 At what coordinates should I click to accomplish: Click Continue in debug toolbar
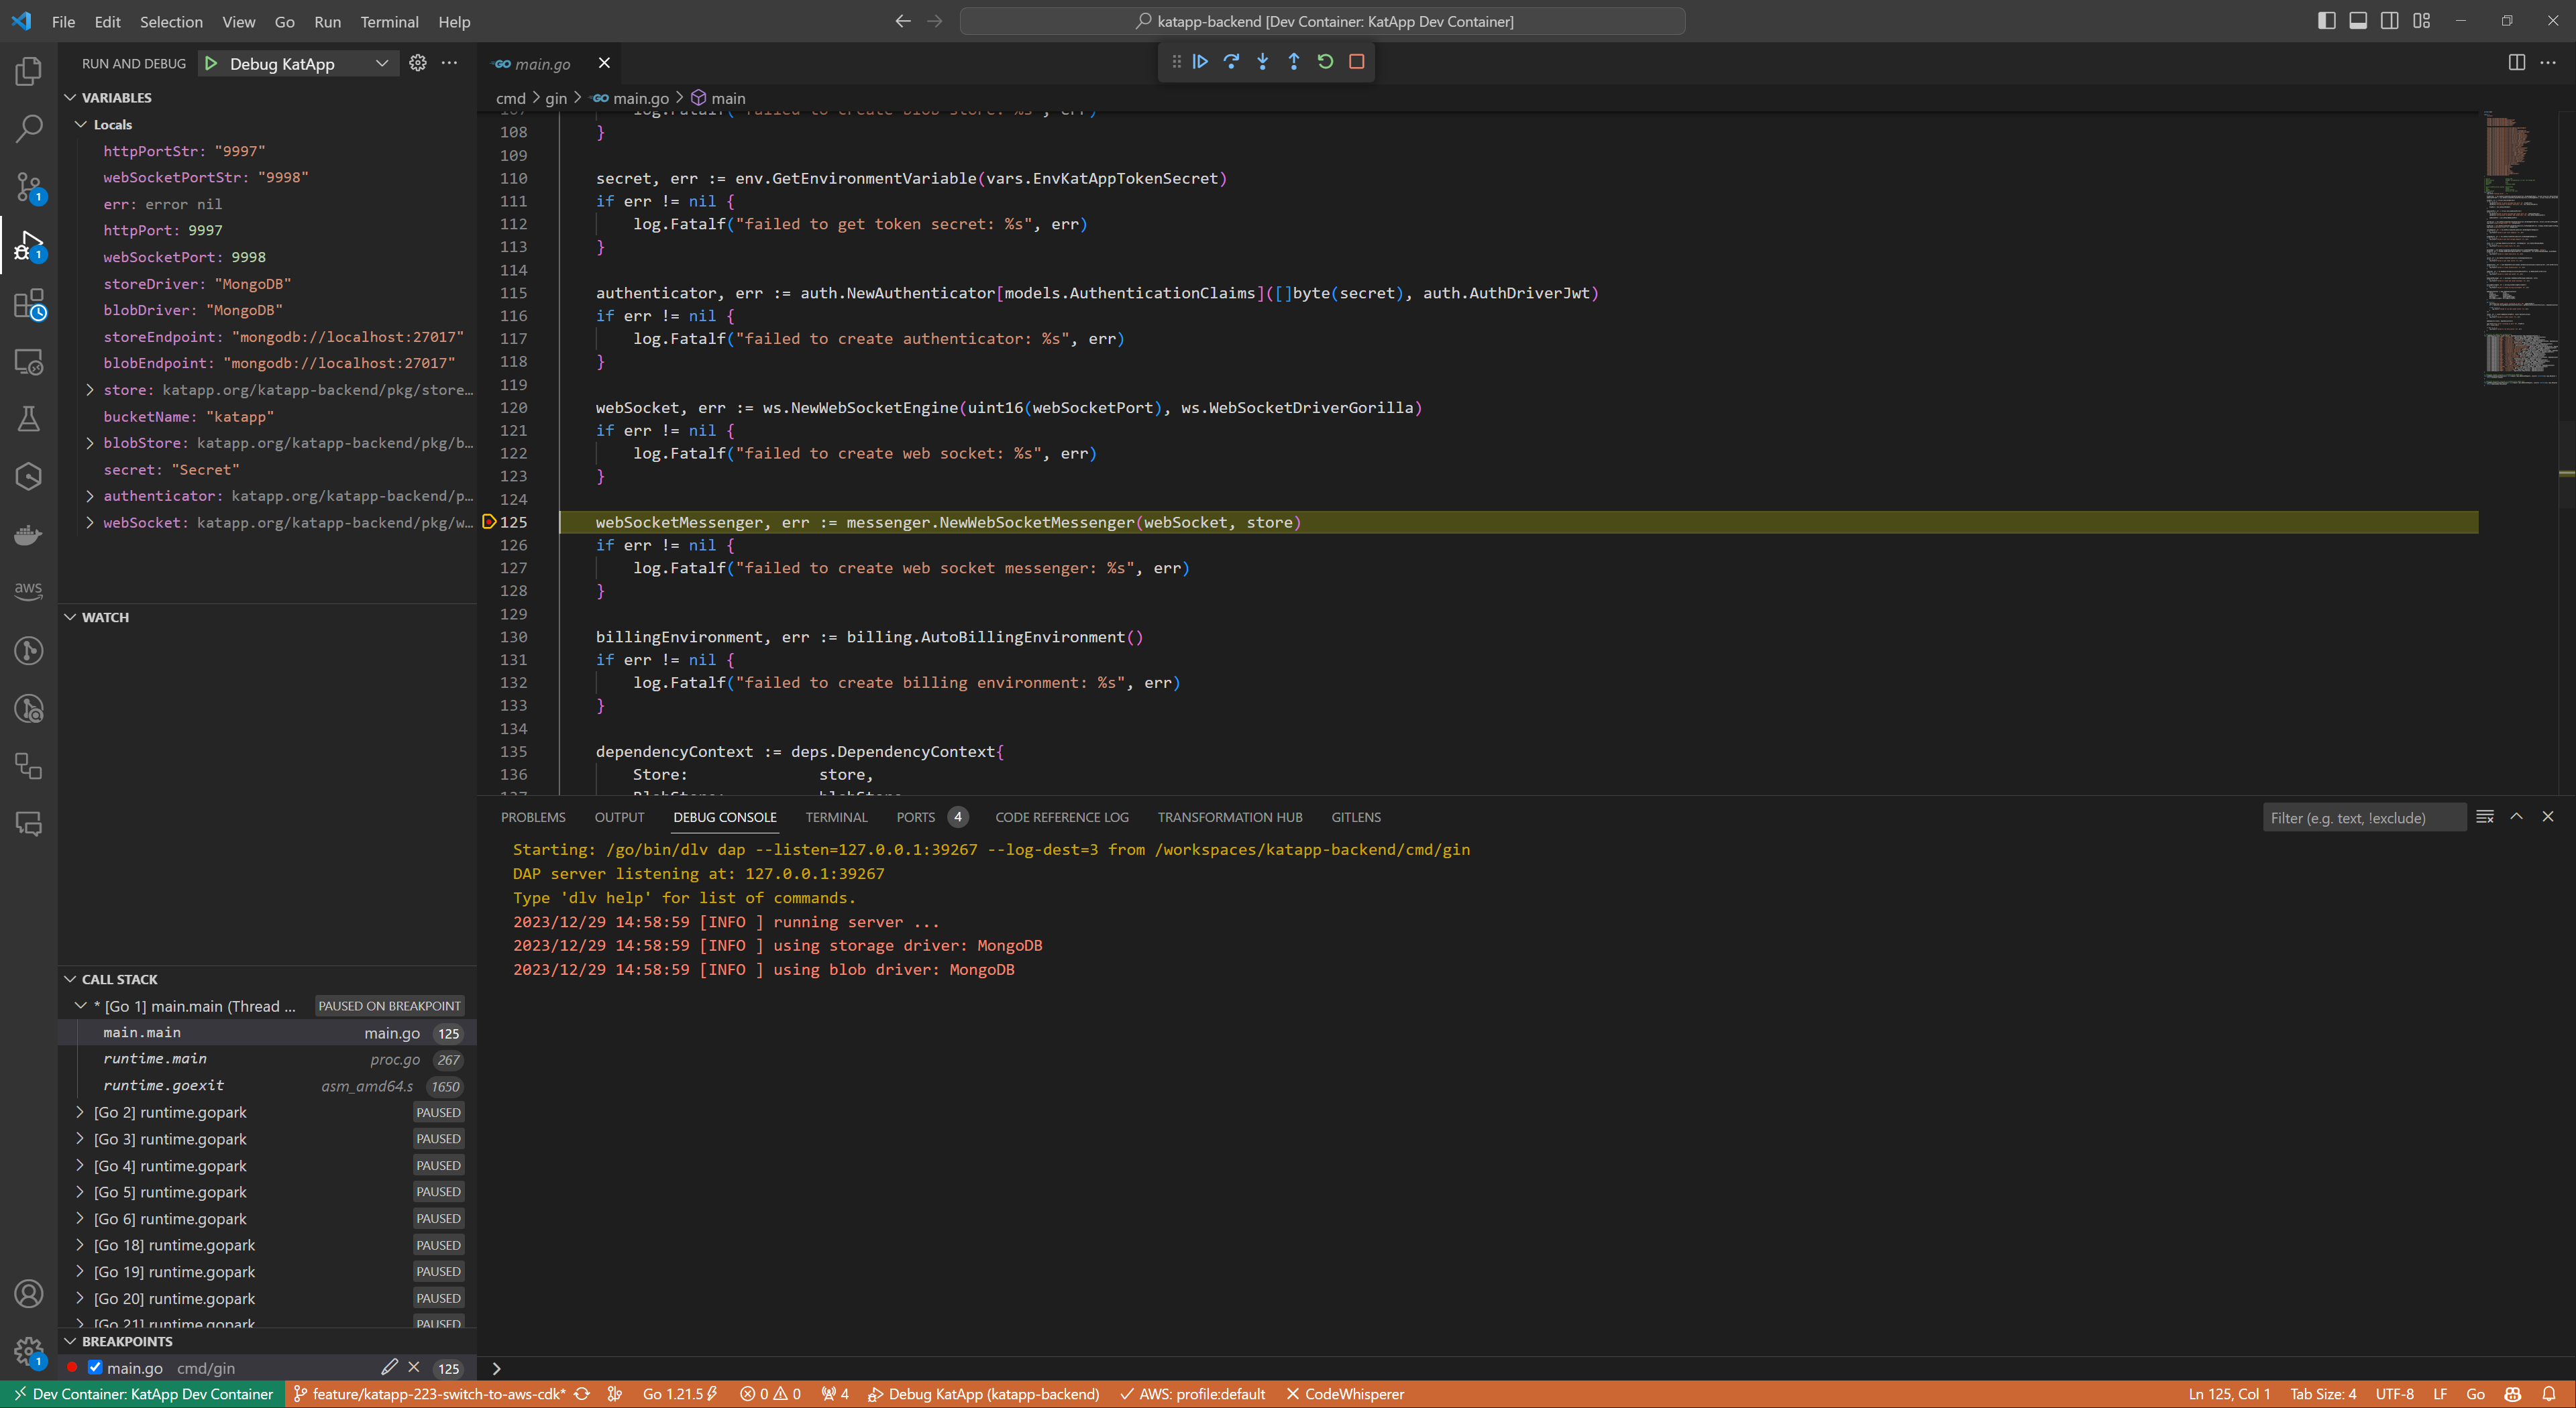(x=1200, y=62)
